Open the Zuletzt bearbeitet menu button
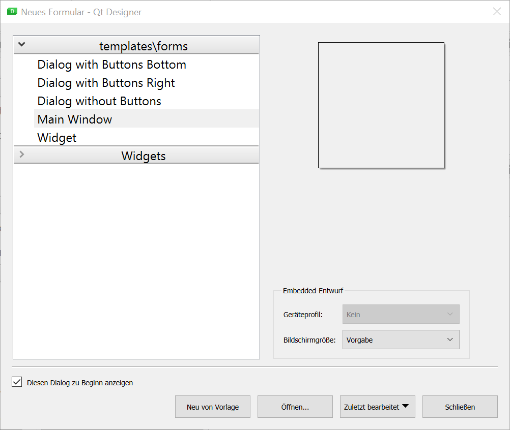510x430 pixels. click(377, 407)
